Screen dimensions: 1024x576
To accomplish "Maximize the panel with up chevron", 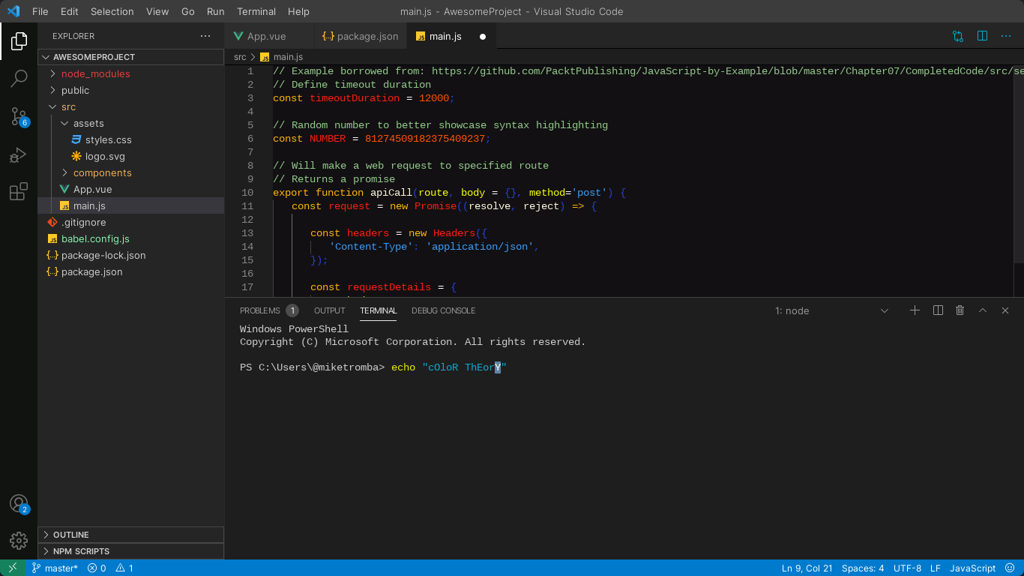I will click(983, 310).
